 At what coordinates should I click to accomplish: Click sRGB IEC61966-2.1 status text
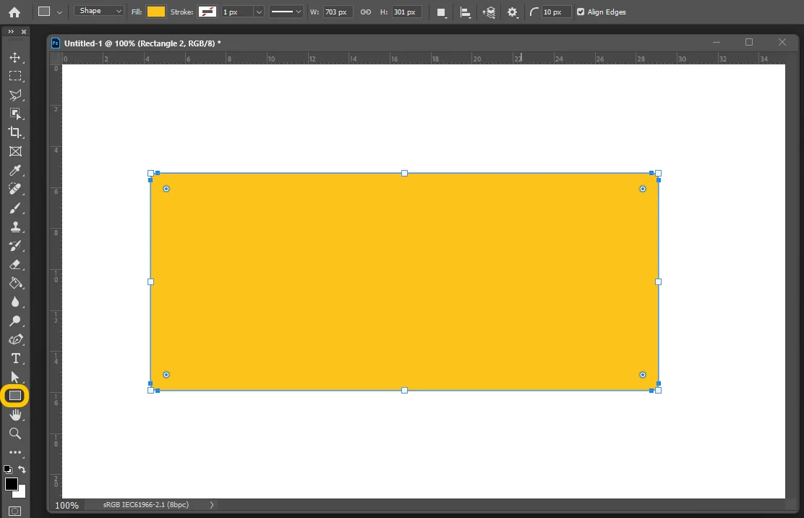tap(146, 505)
